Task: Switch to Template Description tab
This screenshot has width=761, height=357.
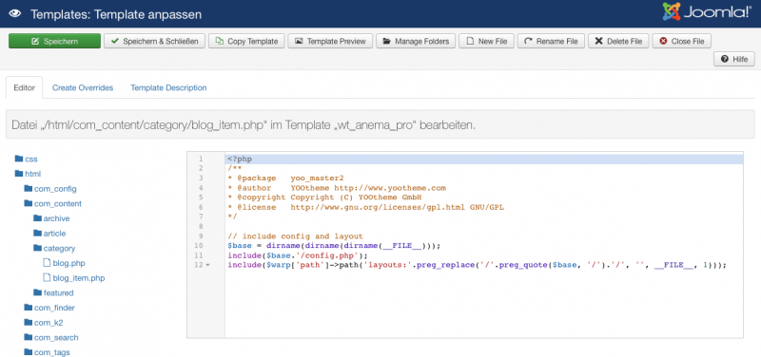Action: (168, 87)
